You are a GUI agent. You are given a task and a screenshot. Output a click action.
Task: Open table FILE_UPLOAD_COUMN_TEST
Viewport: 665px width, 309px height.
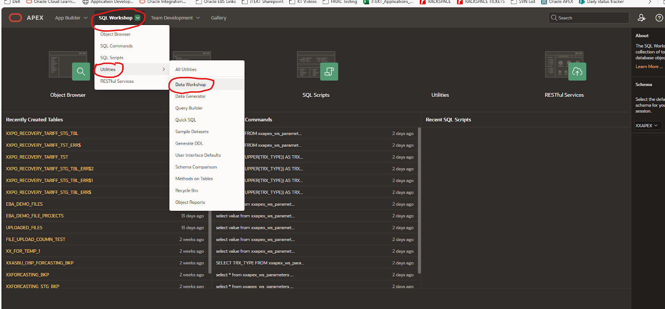35,240
